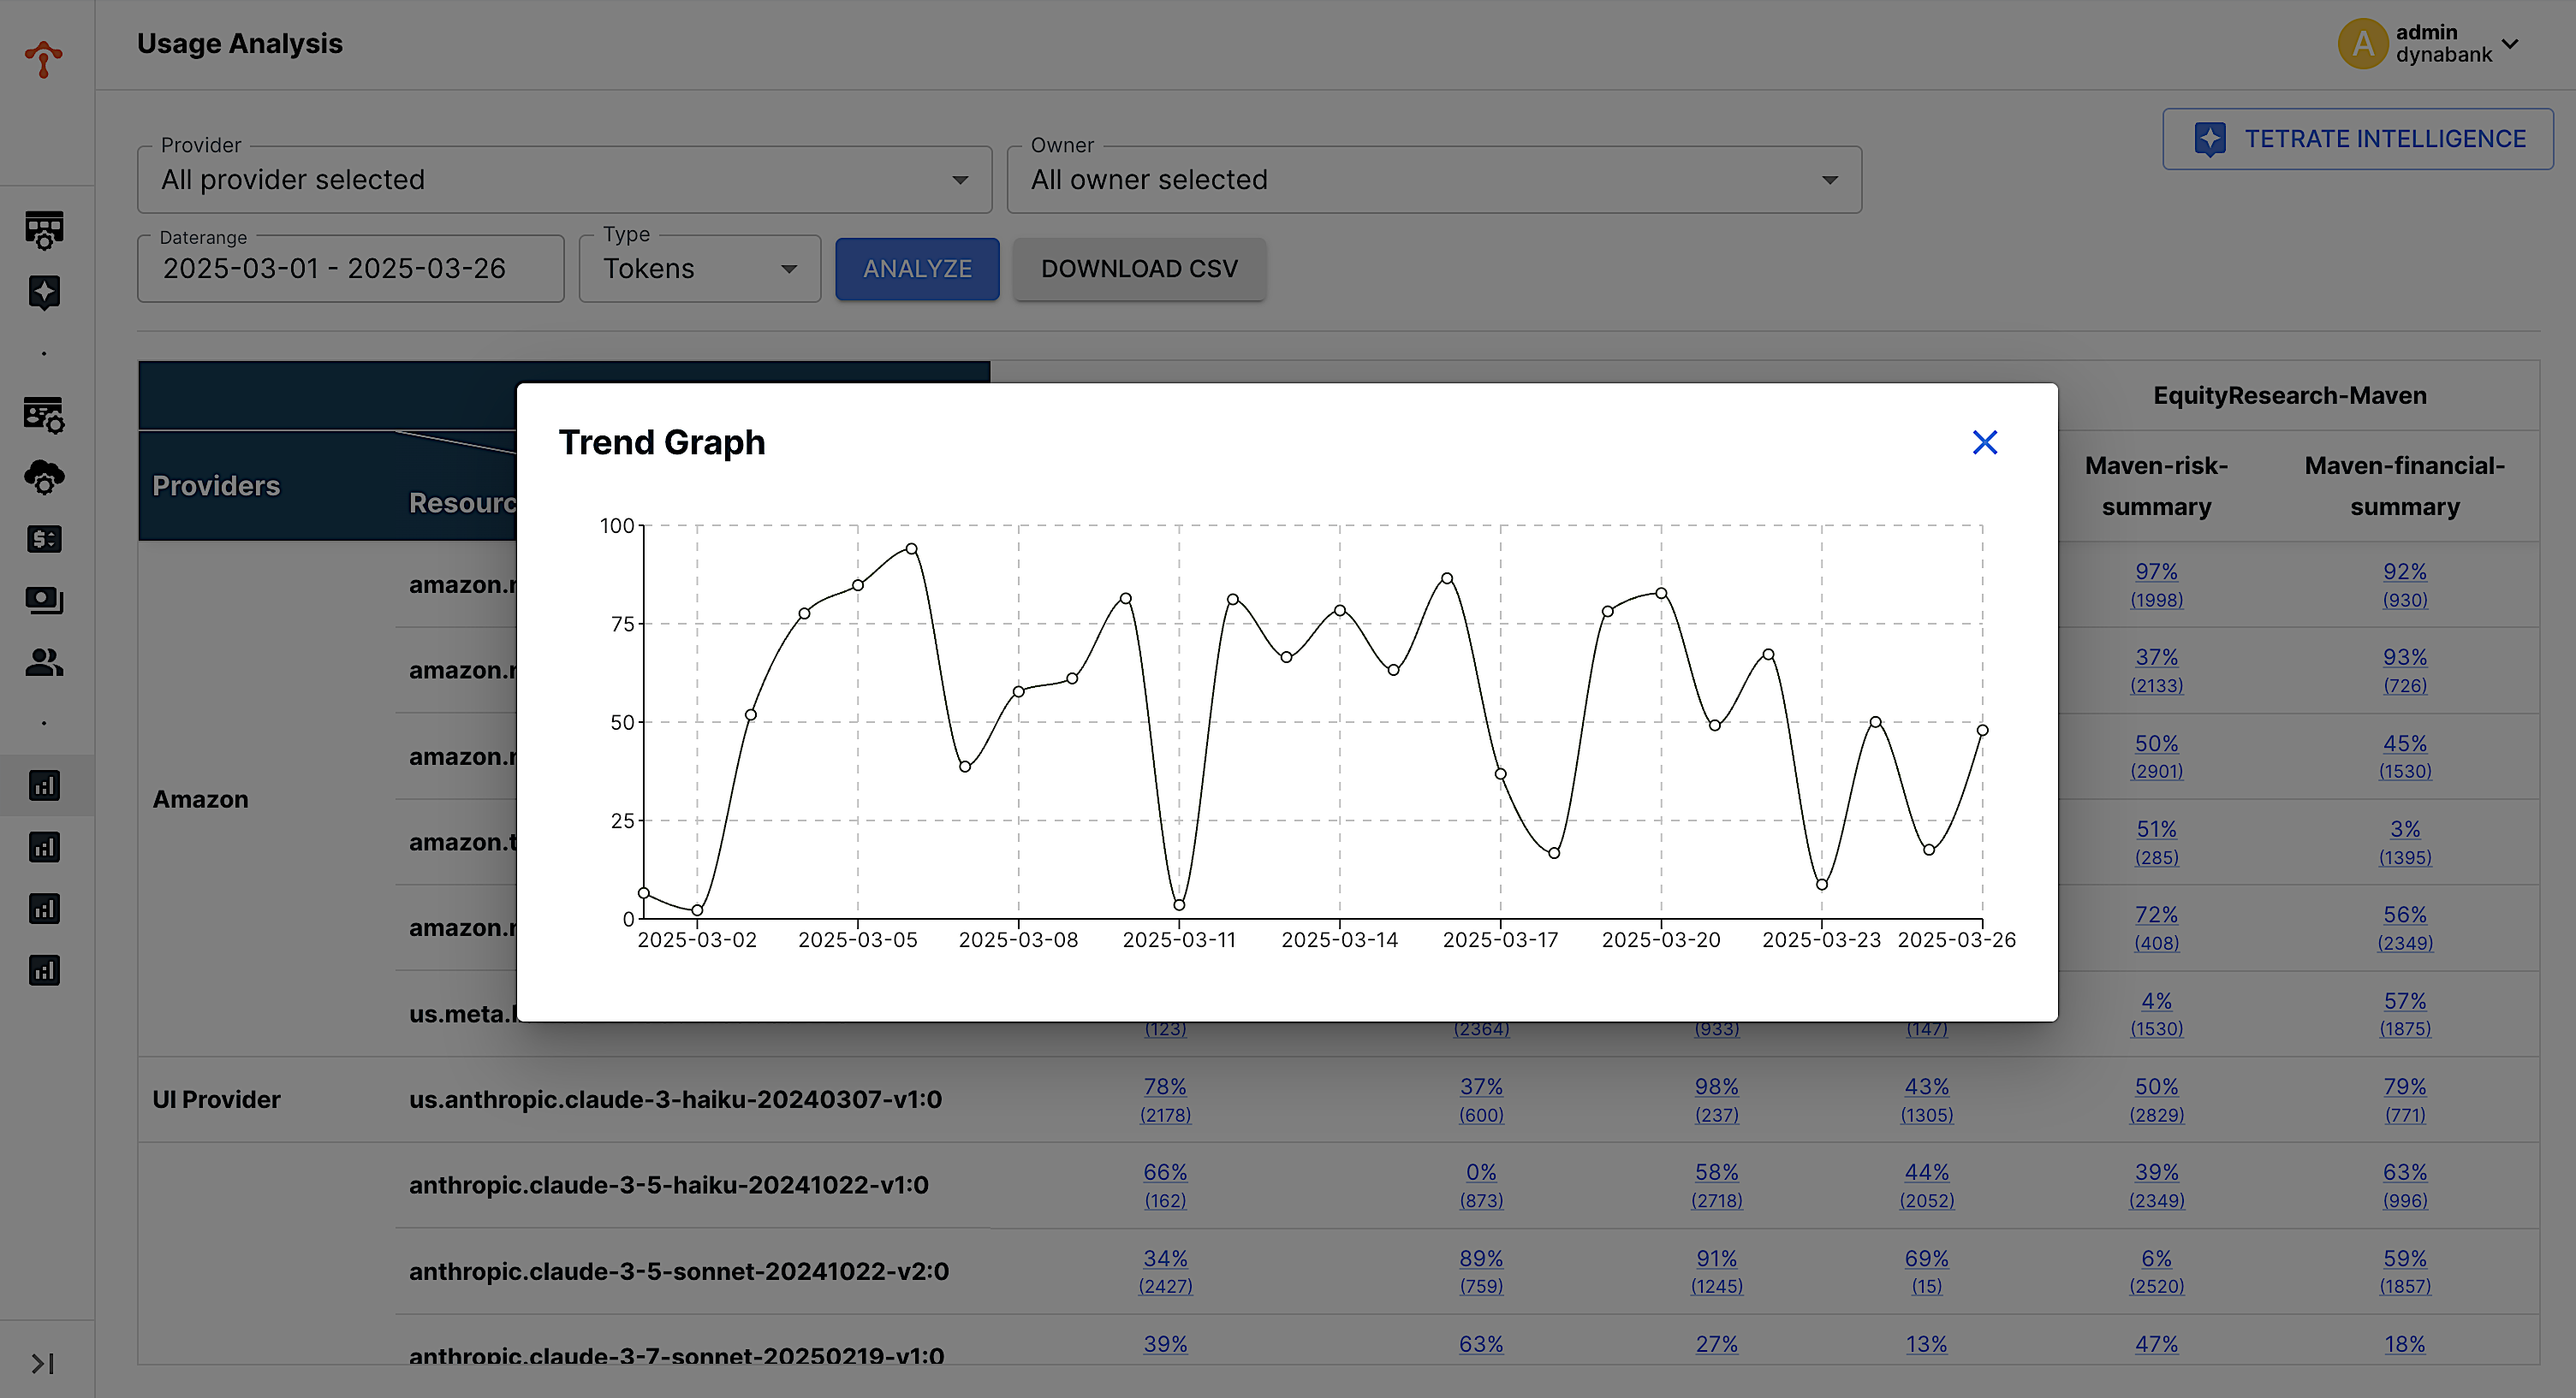Open the Owner dropdown
The width and height of the screenshot is (2576, 1398).
click(x=1433, y=180)
